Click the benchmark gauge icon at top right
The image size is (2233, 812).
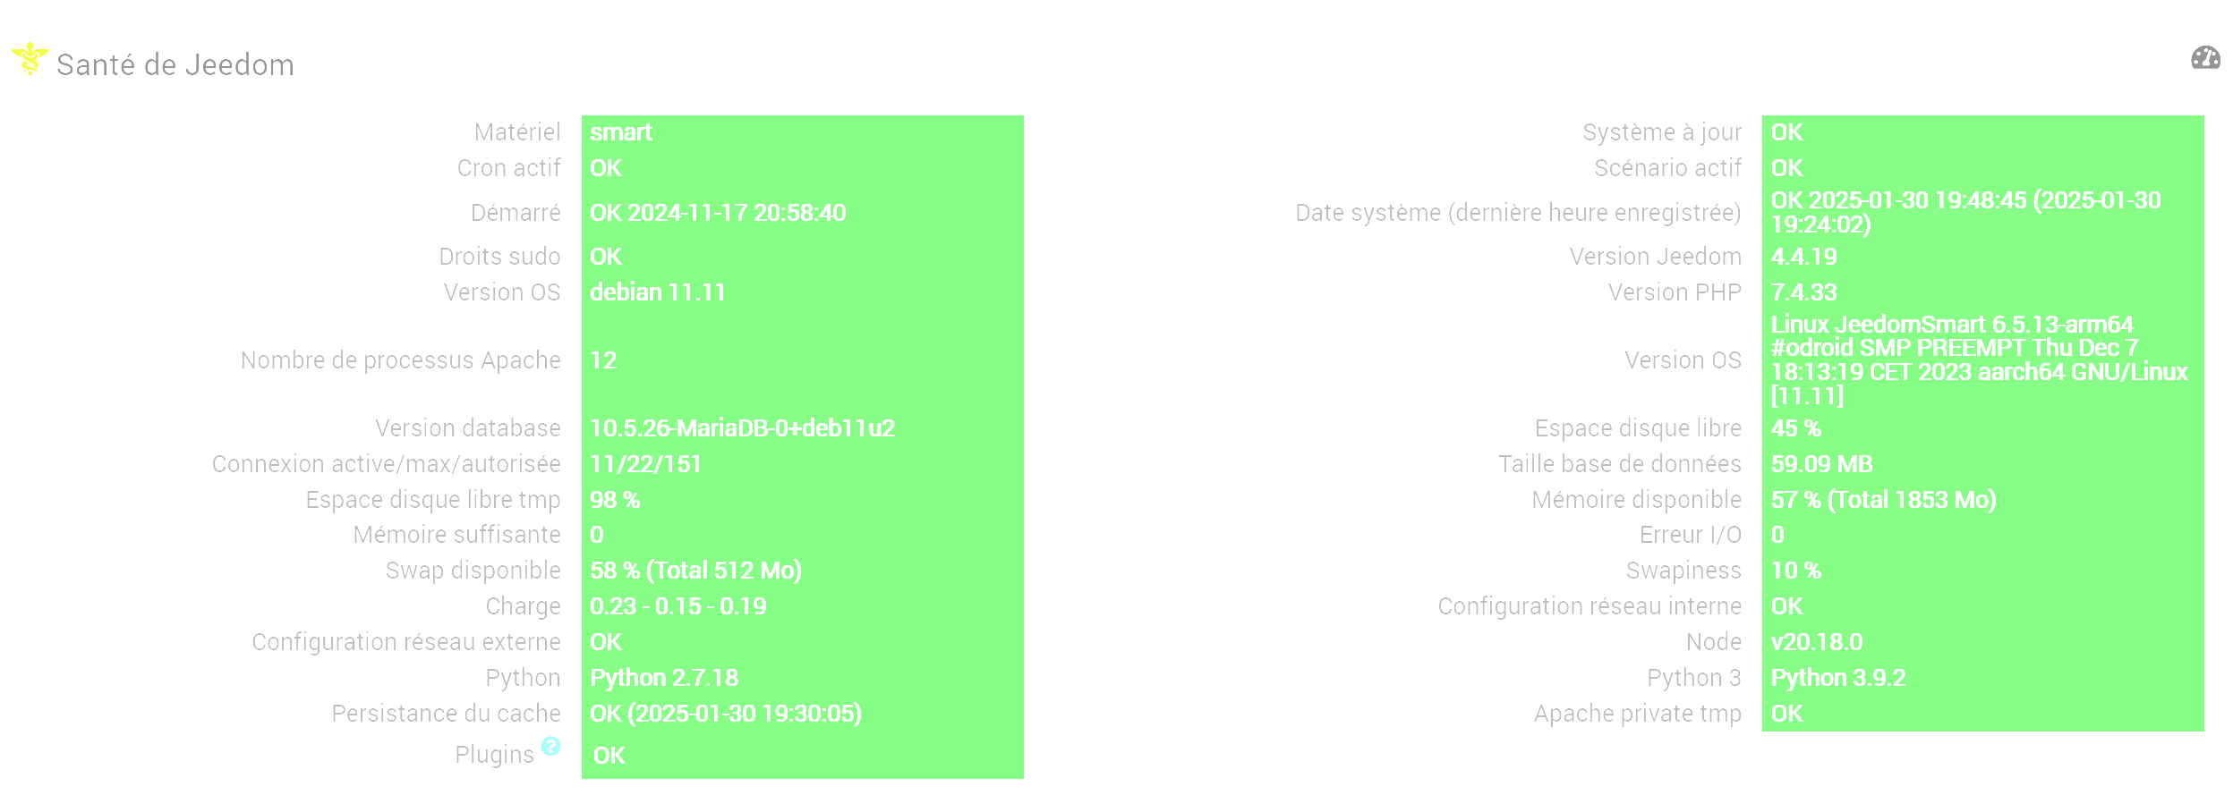pyautogui.click(x=2205, y=59)
